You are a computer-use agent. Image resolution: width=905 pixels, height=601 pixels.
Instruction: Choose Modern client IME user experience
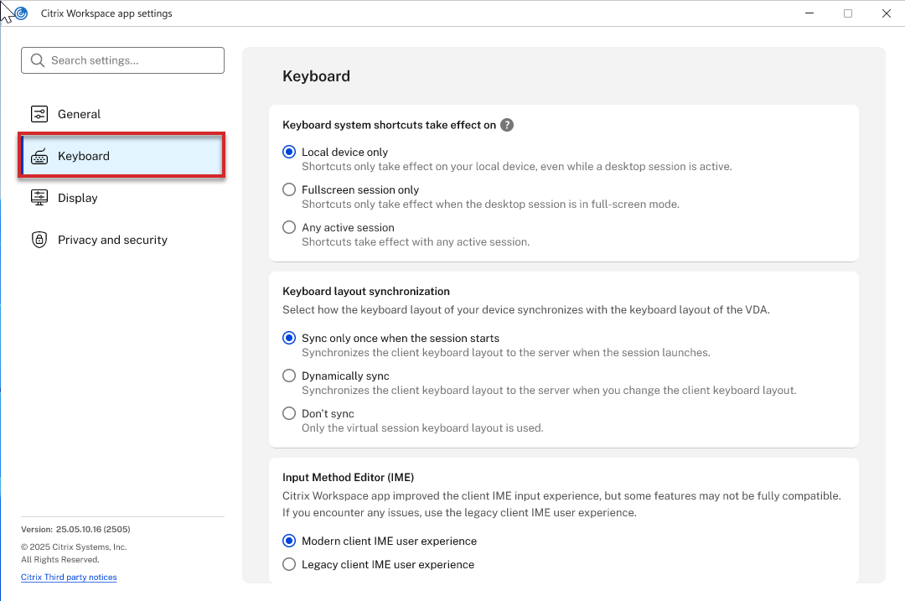(289, 541)
